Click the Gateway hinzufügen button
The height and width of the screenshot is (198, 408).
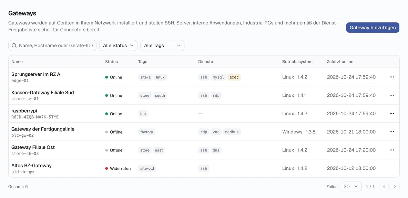[x=373, y=28]
